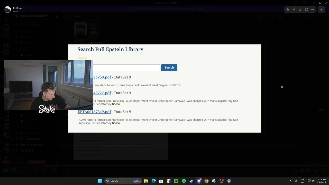This screenshot has width=329, height=185.
Task: Click the microphone tray icon
Action: [296, 181]
